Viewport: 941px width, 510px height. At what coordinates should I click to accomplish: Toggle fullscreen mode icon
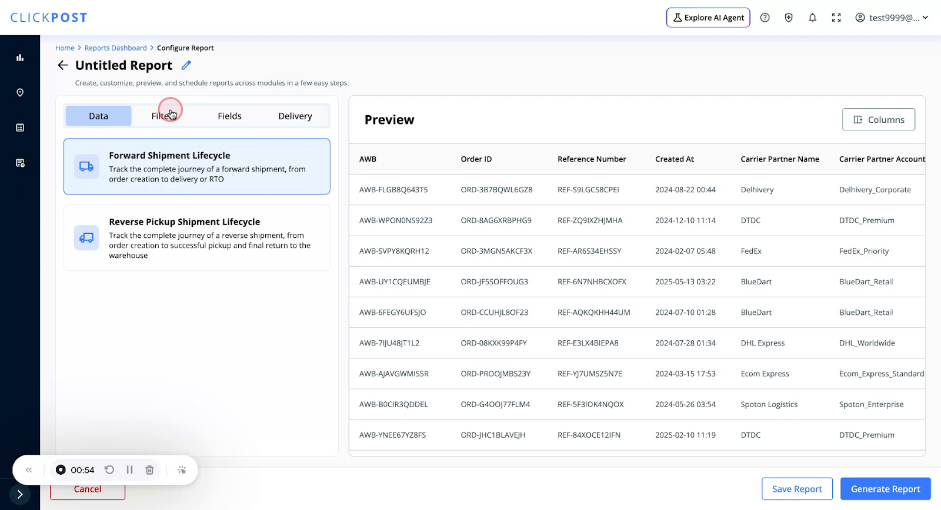(x=836, y=18)
